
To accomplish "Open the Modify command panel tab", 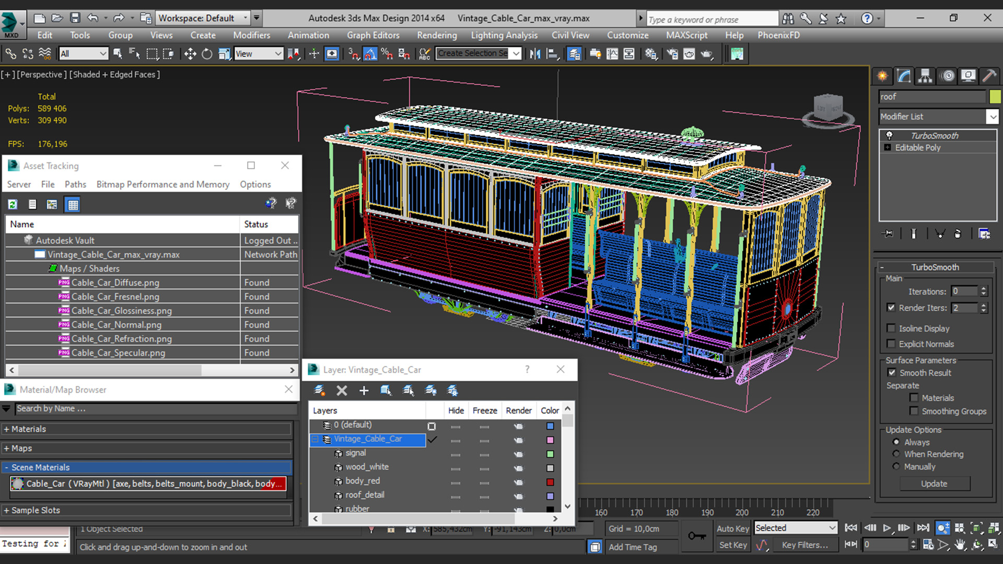I will pos(904,76).
